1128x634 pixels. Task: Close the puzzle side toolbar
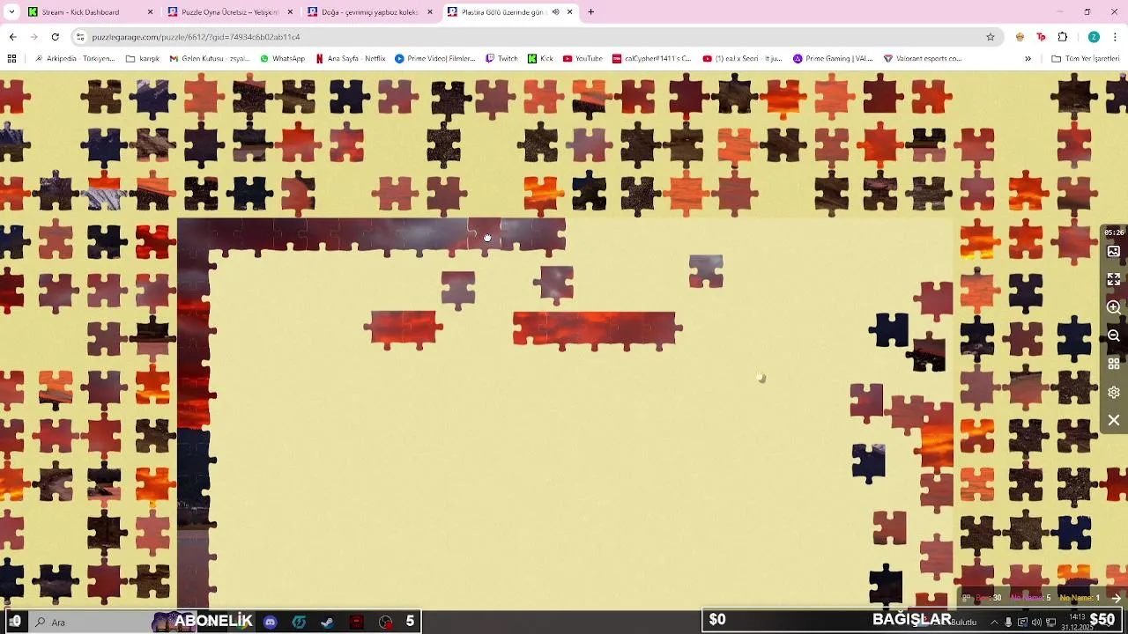pos(1114,420)
